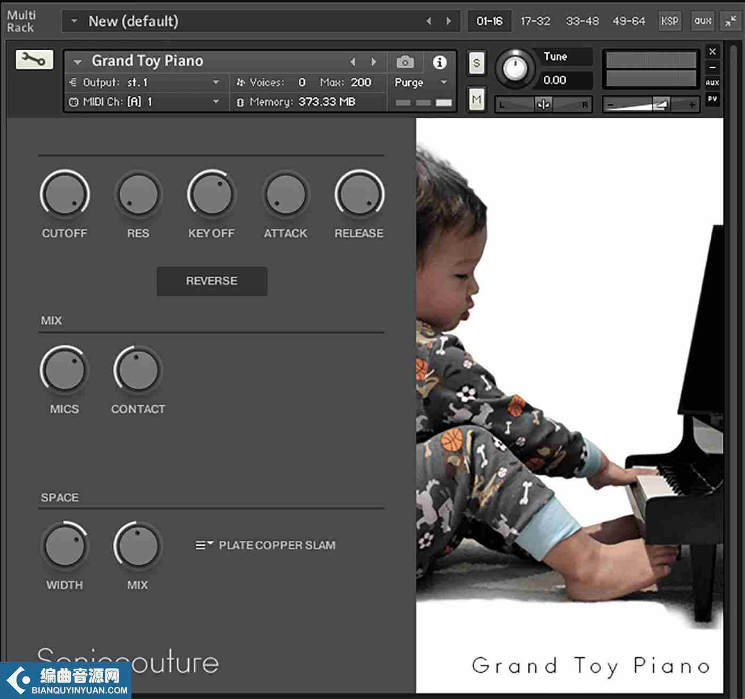Solo the Grand Toy Piano instrument
Screen dimensions: 745x699
476,63
